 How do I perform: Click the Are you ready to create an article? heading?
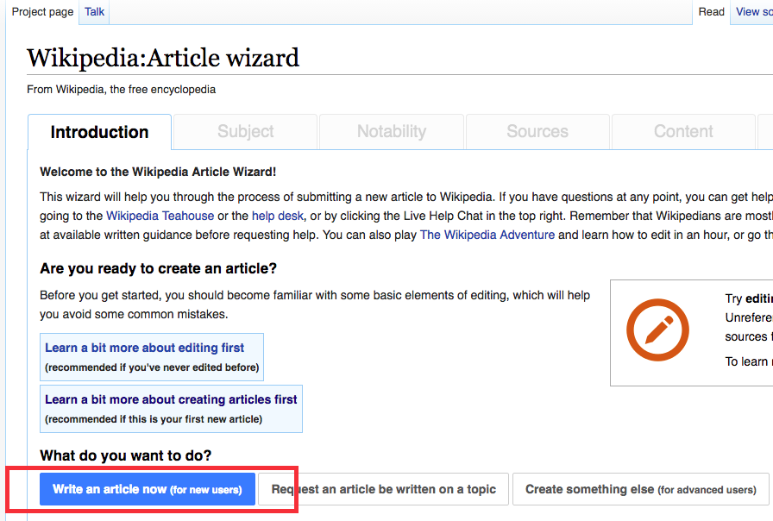(x=158, y=268)
